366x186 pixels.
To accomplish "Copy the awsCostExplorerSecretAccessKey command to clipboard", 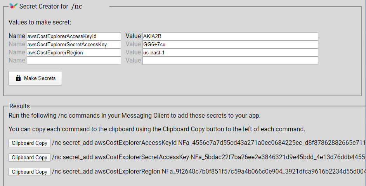I will pyautogui.click(x=29, y=157).
